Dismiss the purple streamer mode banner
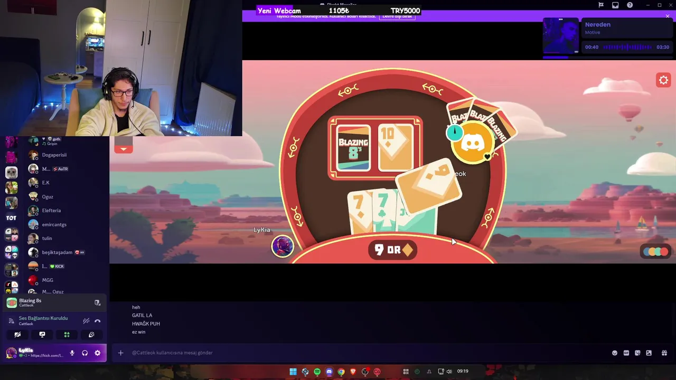 [668, 16]
